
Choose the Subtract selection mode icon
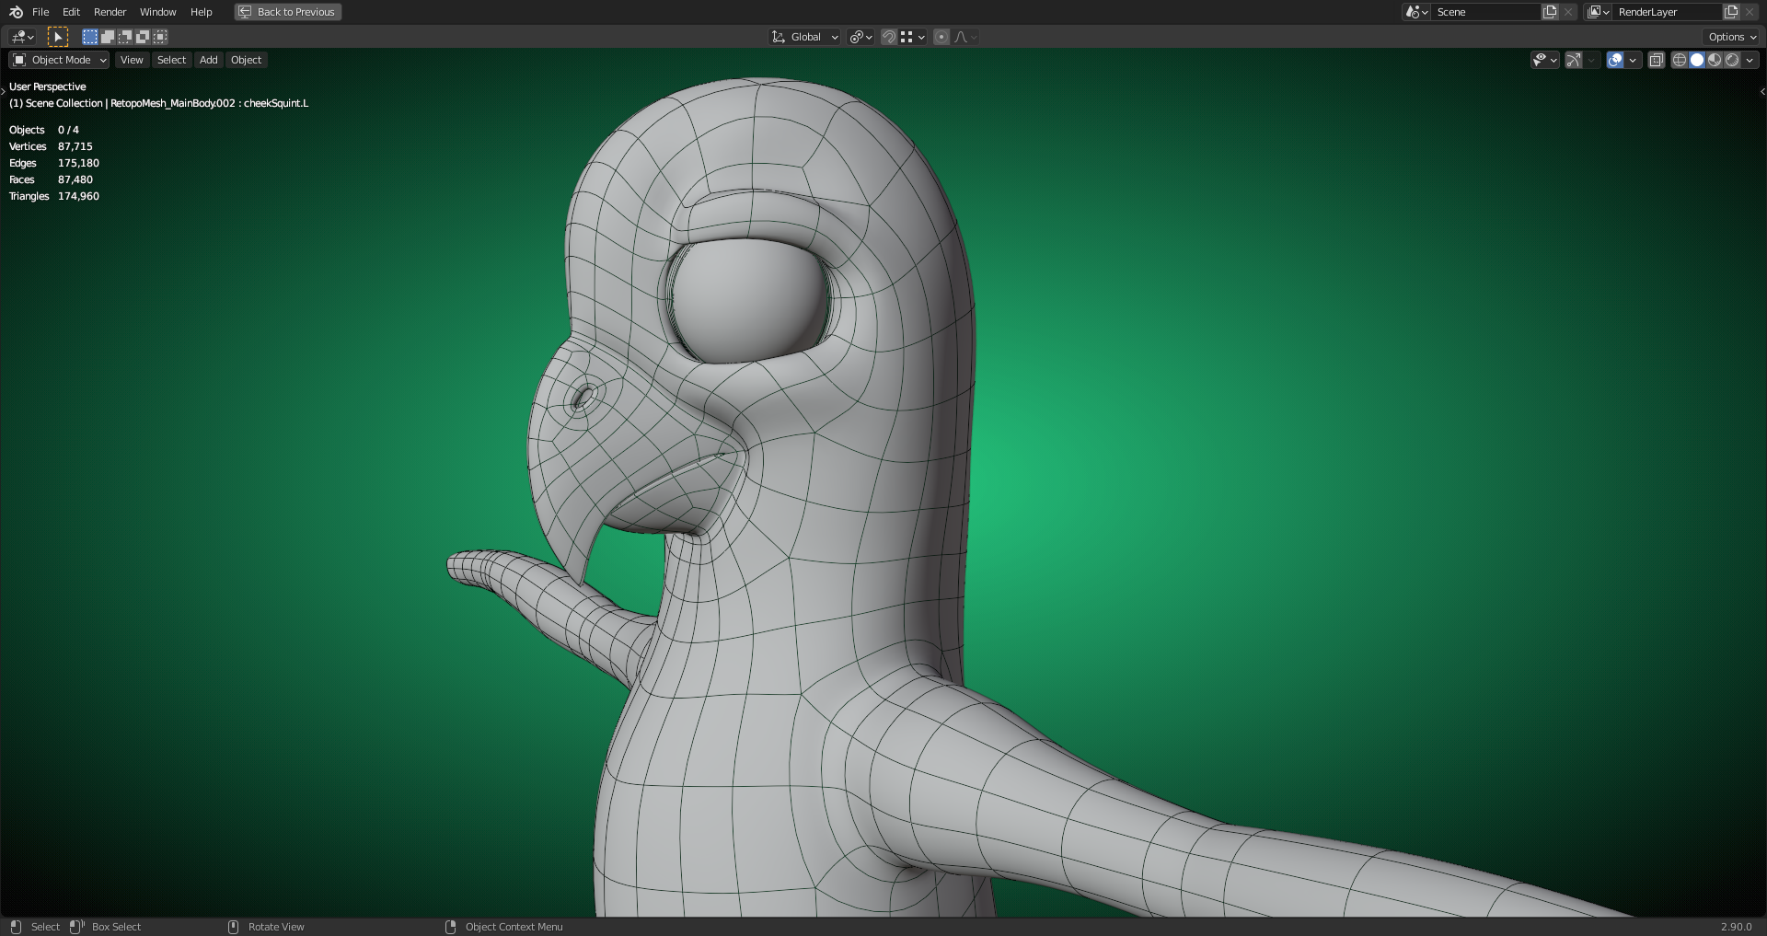tap(125, 37)
